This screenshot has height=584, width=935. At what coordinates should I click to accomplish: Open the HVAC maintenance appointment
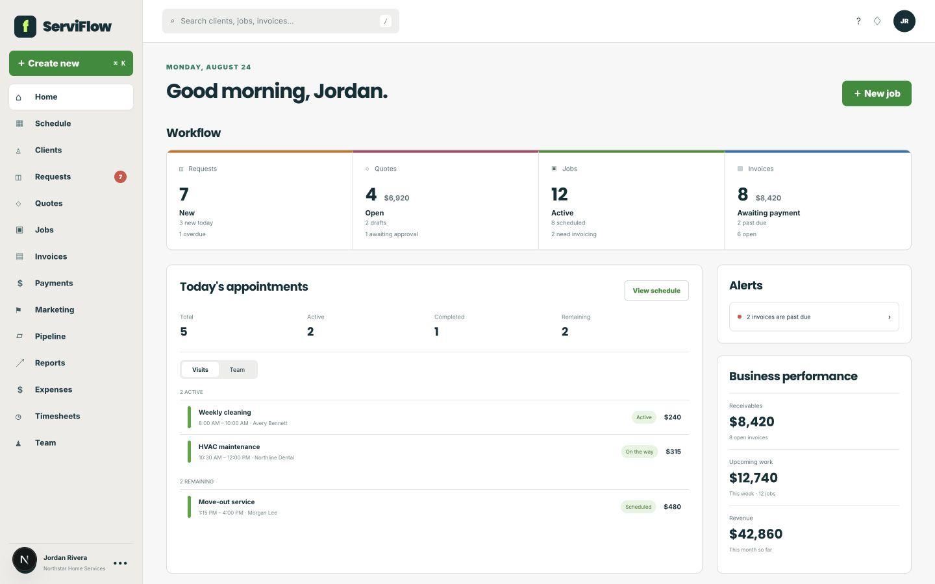coord(434,452)
